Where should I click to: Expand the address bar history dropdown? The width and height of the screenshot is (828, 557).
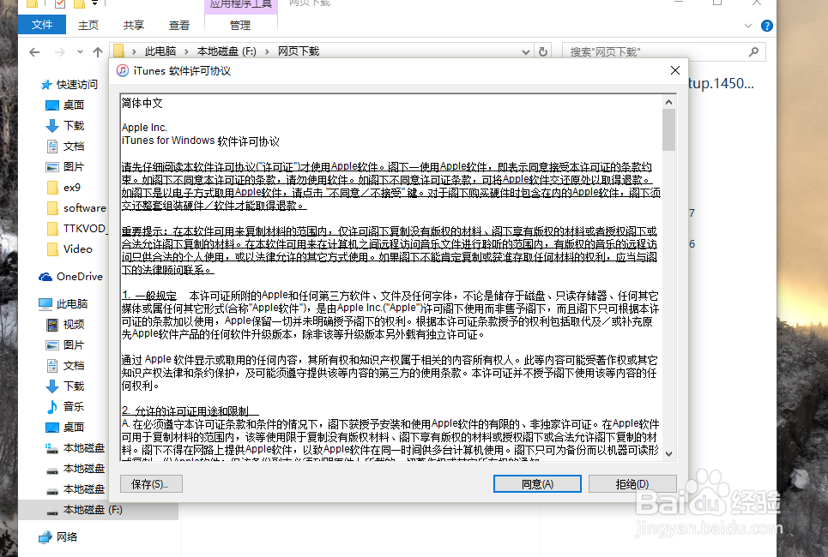(x=525, y=51)
